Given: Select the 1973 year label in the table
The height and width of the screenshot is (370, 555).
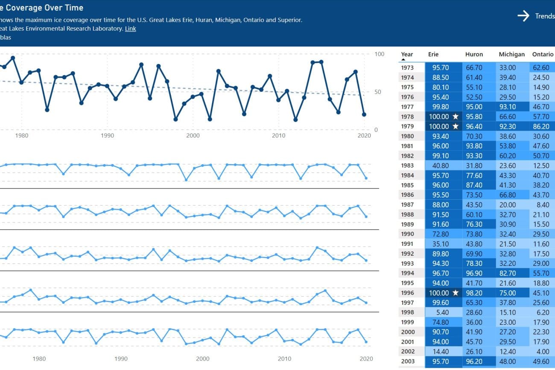Looking at the screenshot, I should 407,67.
